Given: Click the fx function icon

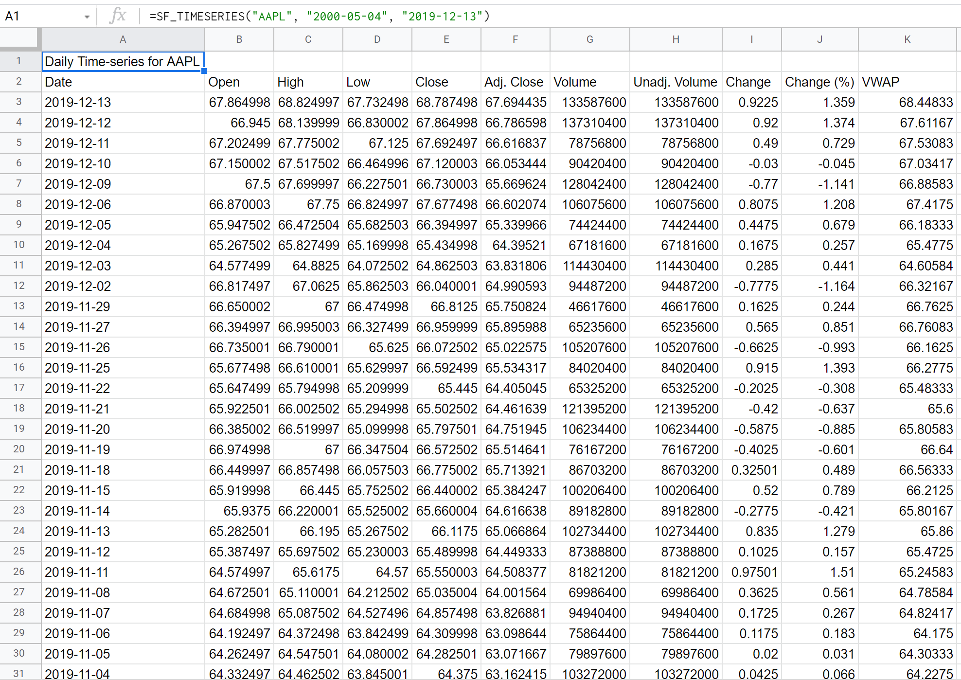Looking at the screenshot, I should pyautogui.click(x=118, y=16).
